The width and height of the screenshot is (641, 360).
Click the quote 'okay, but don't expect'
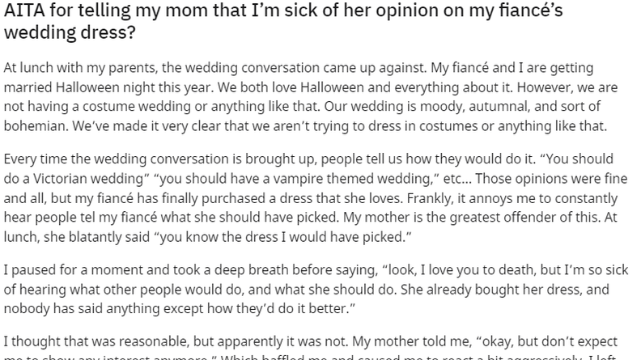click(546, 341)
